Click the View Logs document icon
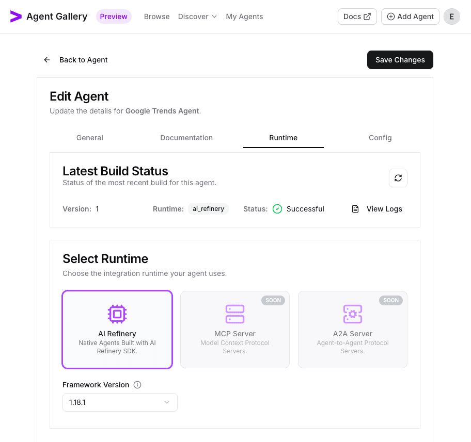471x442 pixels. coord(355,209)
